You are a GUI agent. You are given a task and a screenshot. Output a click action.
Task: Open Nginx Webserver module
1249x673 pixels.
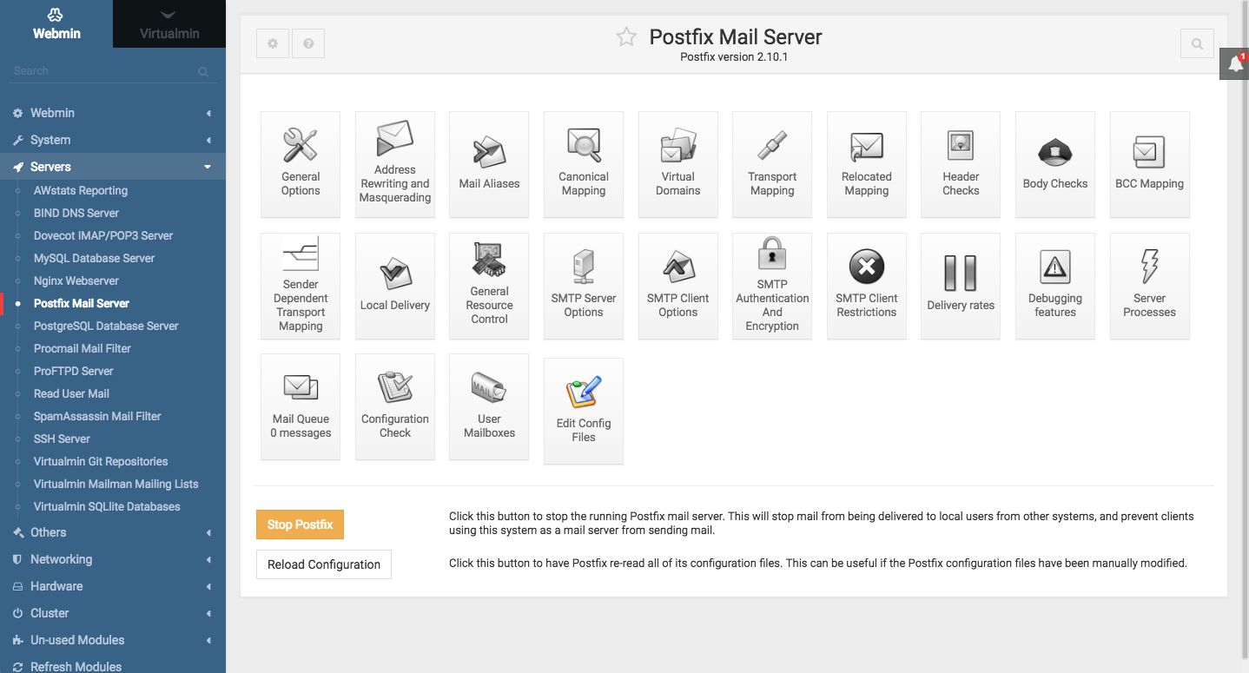(76, 280)
